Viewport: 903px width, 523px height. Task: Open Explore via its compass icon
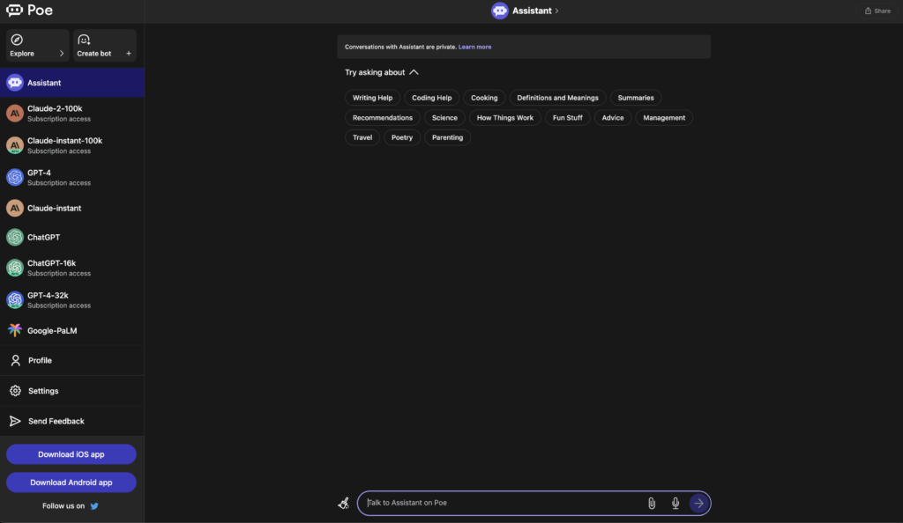point(17,40)
